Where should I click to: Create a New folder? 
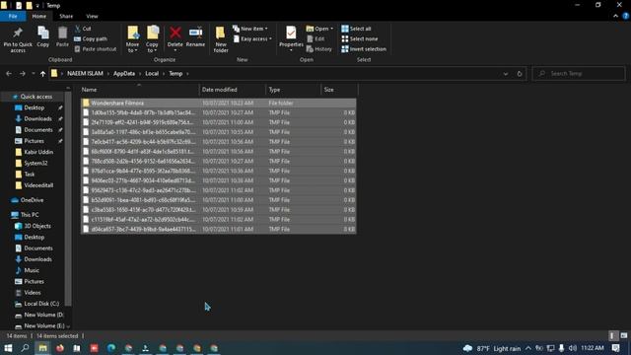coord(221,39)
